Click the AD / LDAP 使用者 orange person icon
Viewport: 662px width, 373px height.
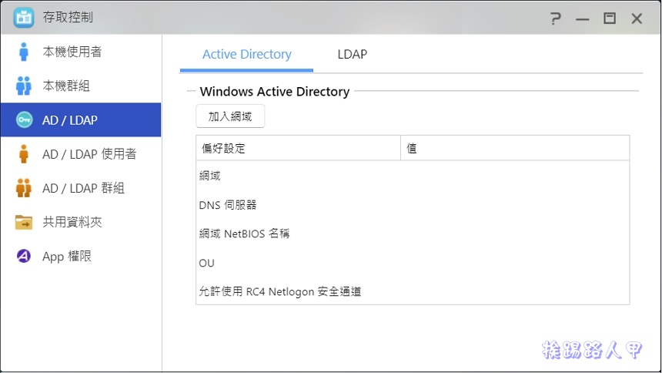click(24, 154)
